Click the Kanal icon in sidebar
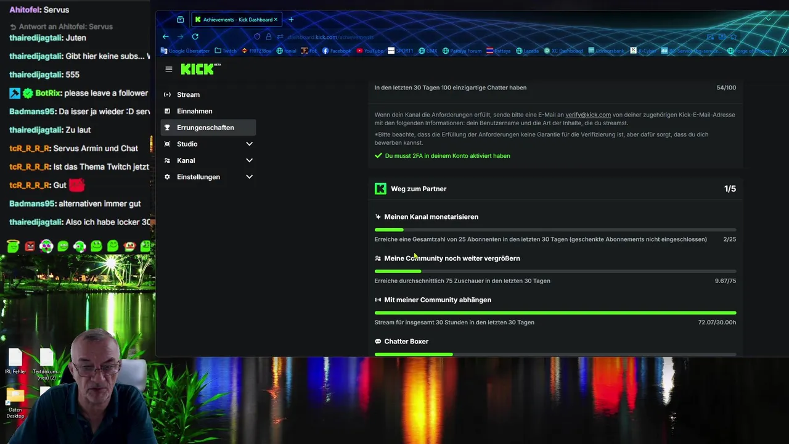Screen dimensions: 789x444 [x=167, y=160]
